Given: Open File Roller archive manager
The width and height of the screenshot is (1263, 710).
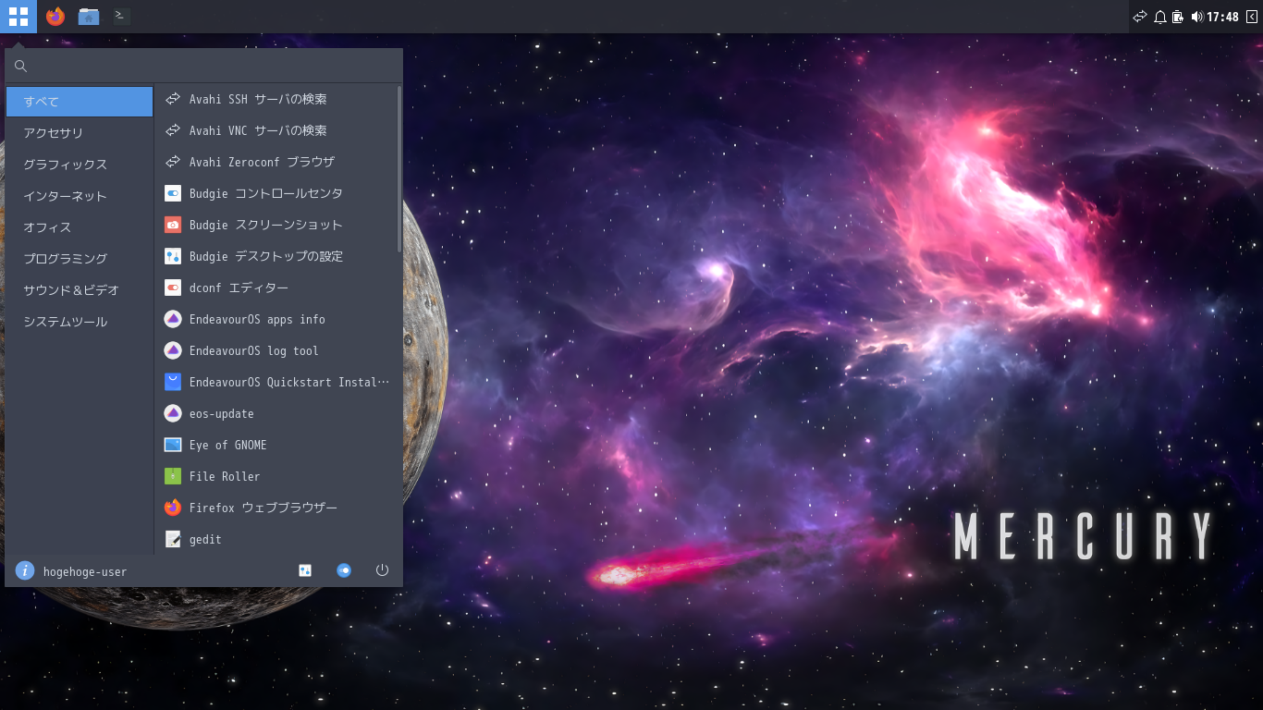Looking at the screenshot, I should (276, 476).
